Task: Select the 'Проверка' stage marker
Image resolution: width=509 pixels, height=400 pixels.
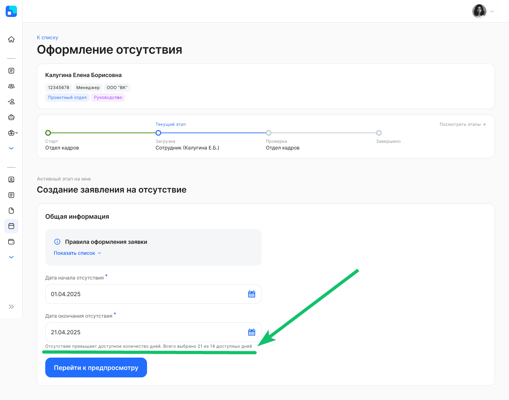Action: [269, 133]
